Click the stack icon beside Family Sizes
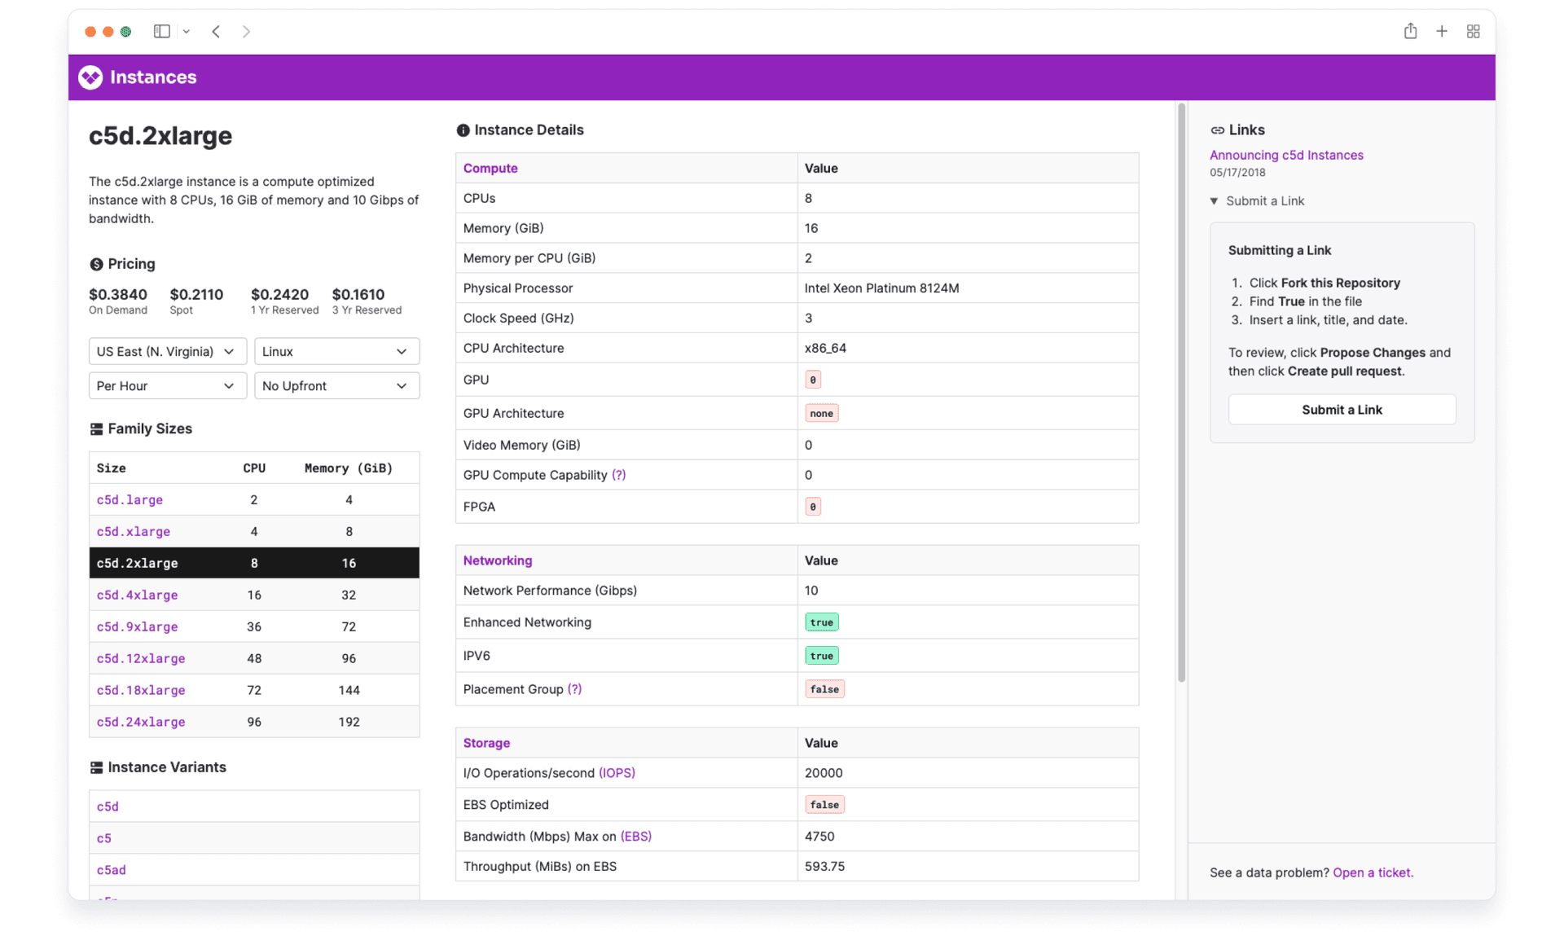Image resolution: width=1564 pixels, height=936 pixels. (x=97, y=428)
